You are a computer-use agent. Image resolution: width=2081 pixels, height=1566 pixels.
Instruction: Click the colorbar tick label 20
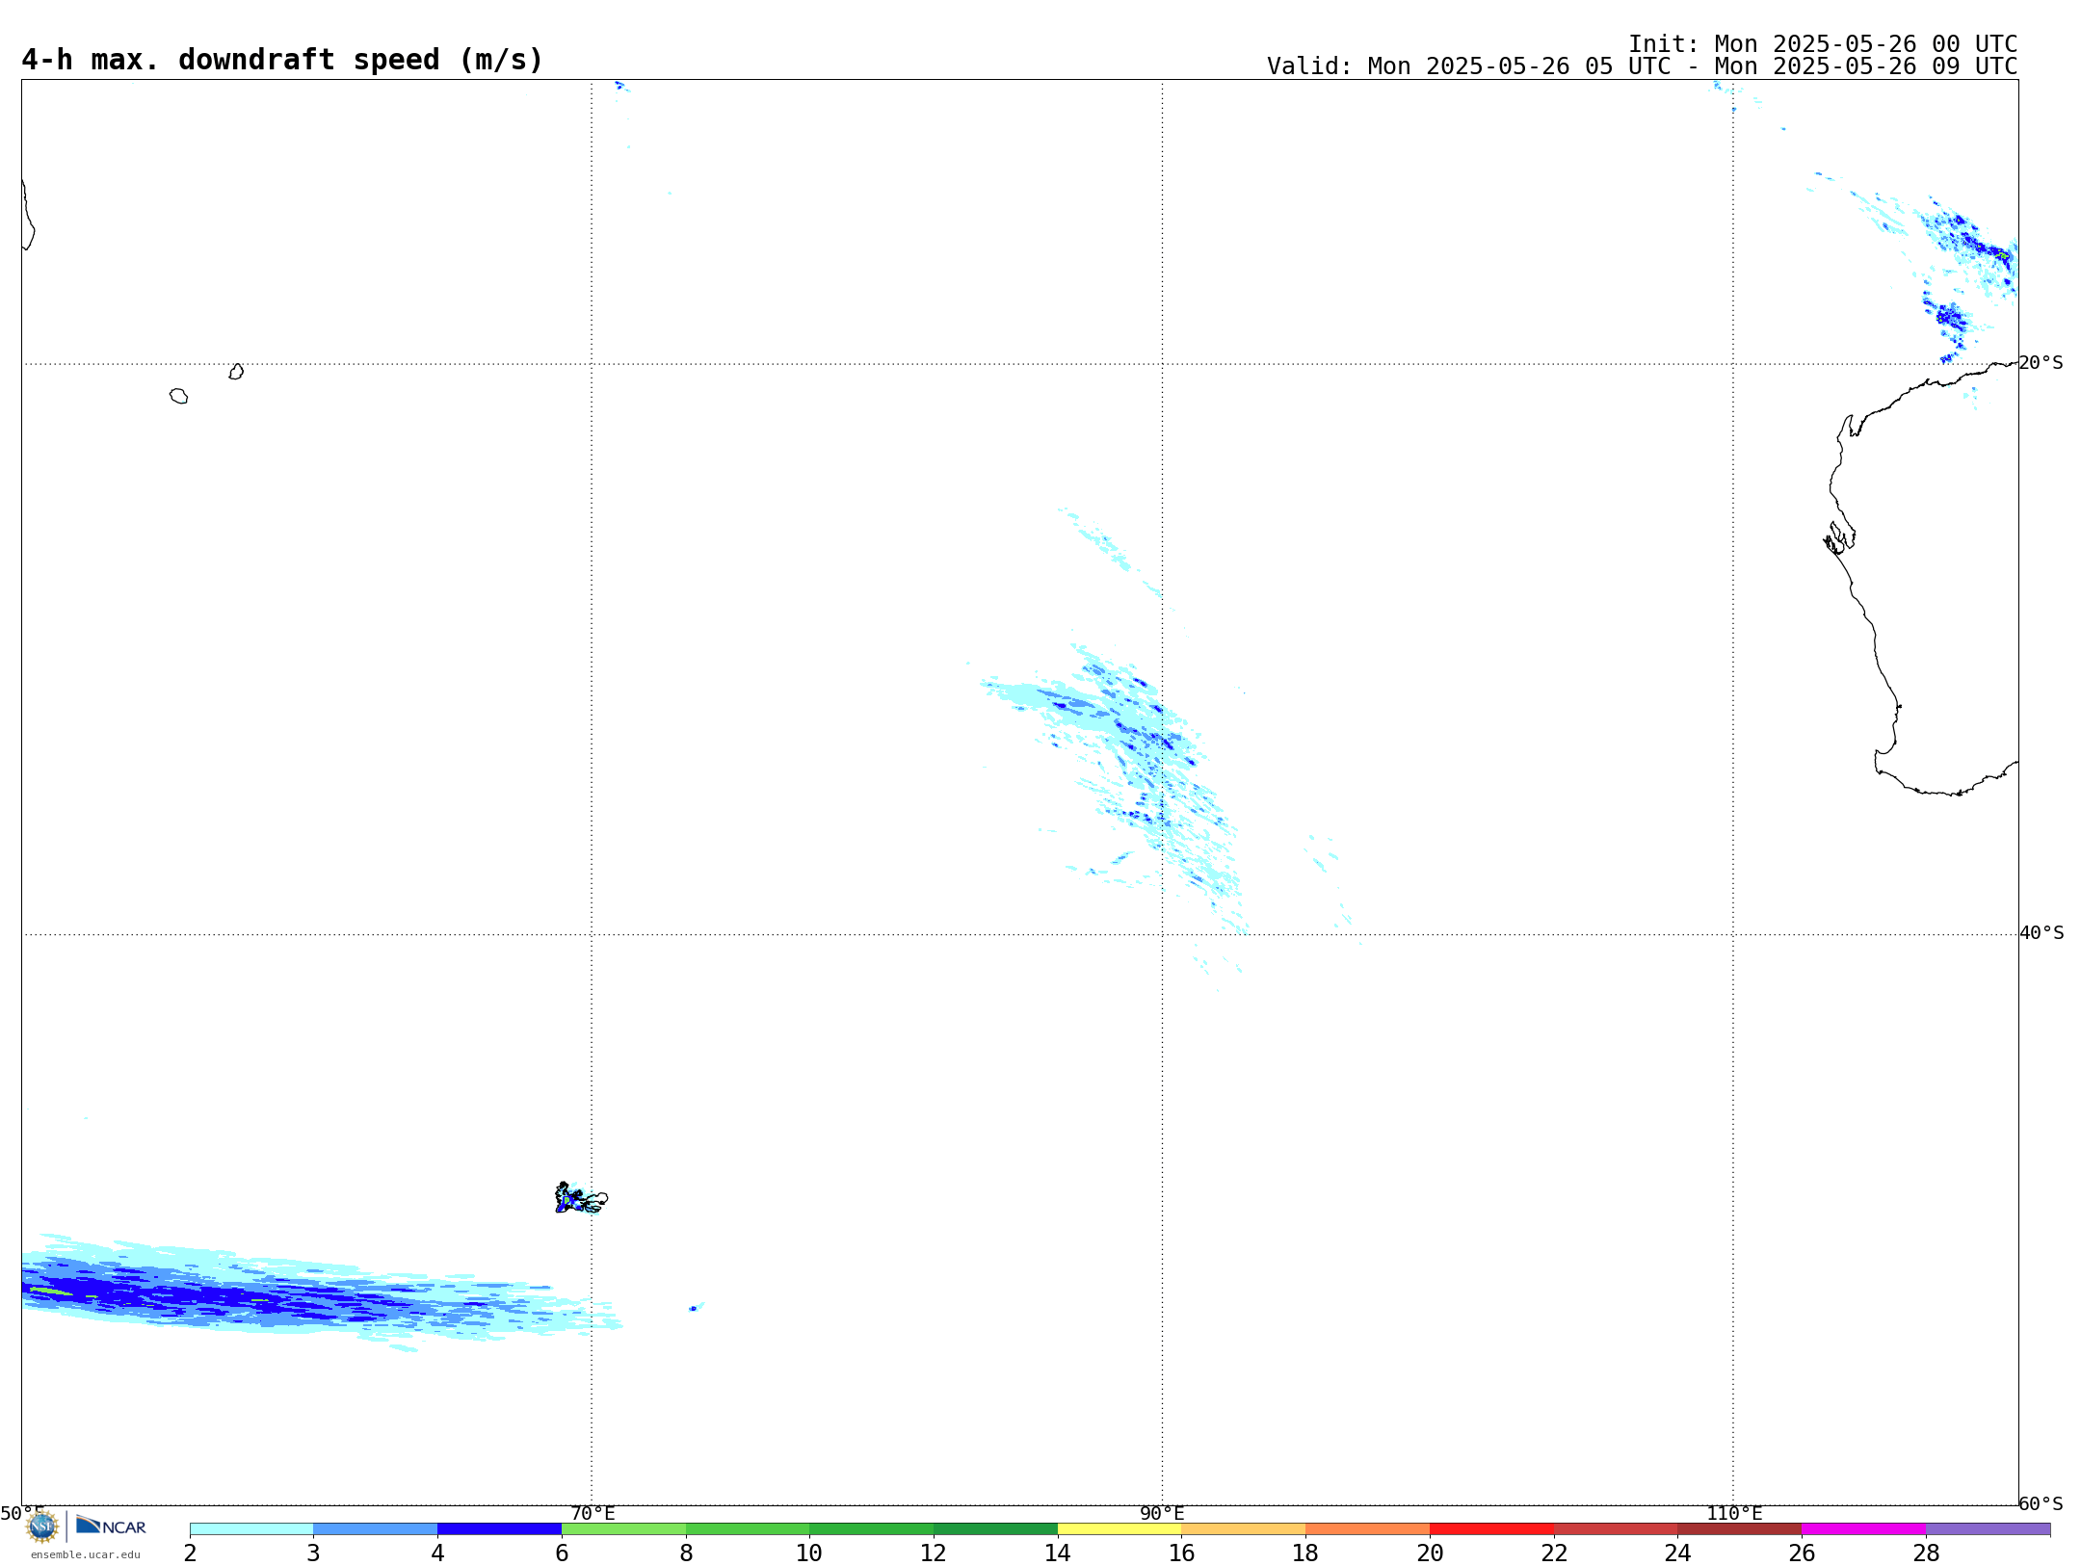1430,1553
